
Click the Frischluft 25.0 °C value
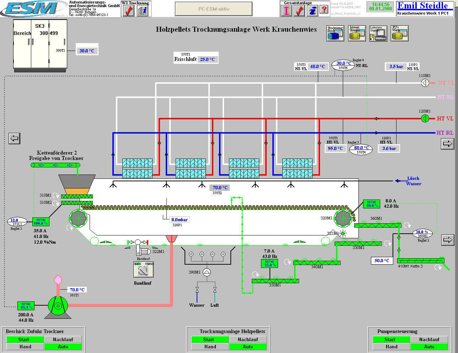[x=207, y=59]
